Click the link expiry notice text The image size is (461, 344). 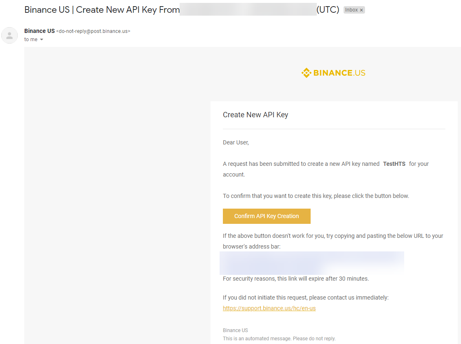296,279
